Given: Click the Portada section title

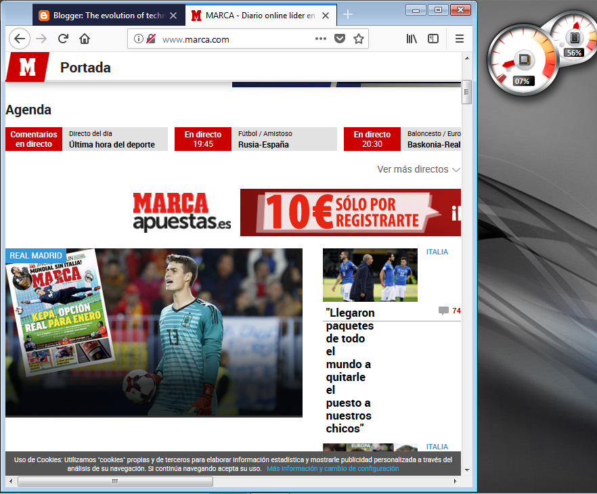Looking at the screenshot, I should click(86, 68).
